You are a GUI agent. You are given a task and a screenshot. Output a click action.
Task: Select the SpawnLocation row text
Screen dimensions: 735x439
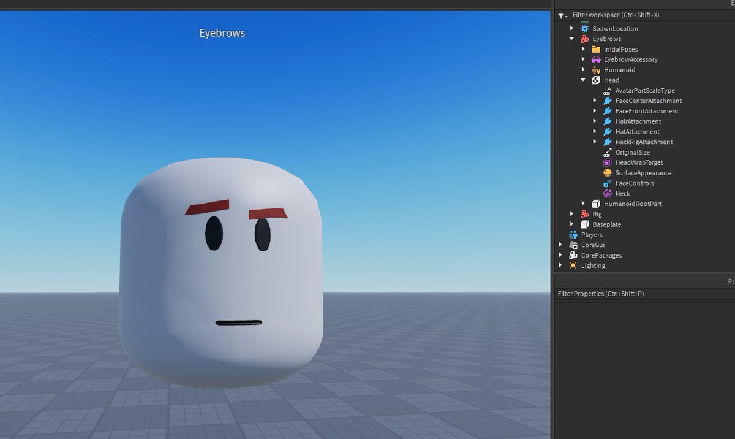coord(615,29)
